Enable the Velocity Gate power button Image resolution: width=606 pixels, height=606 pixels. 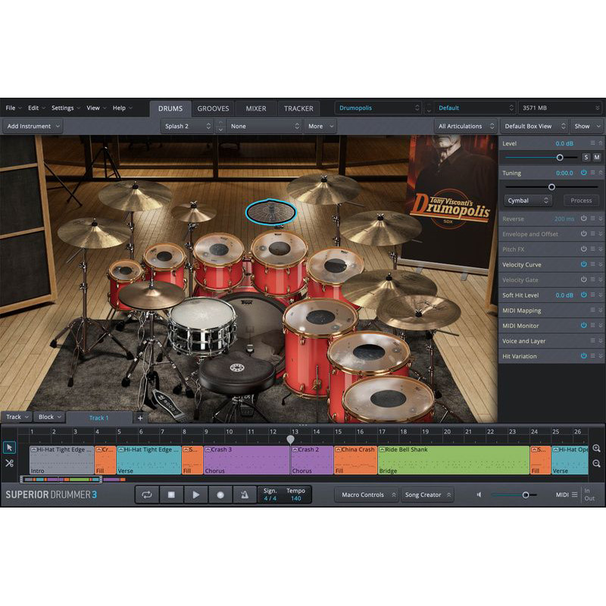(x=583, y=280)
